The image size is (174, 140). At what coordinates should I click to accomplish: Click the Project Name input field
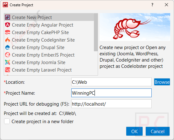pos(111,93)
